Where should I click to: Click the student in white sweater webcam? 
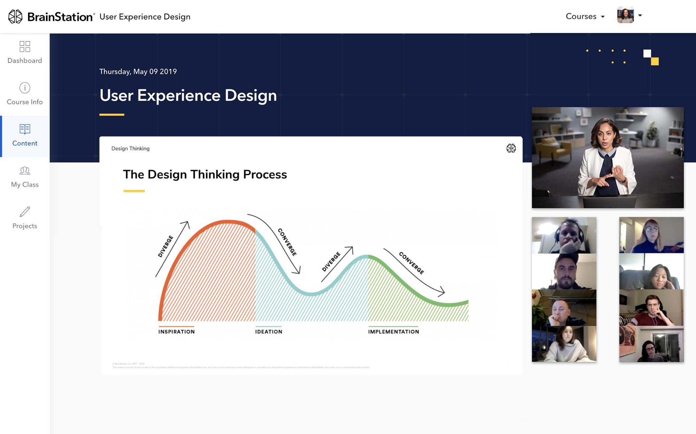[x=564, y=344]
